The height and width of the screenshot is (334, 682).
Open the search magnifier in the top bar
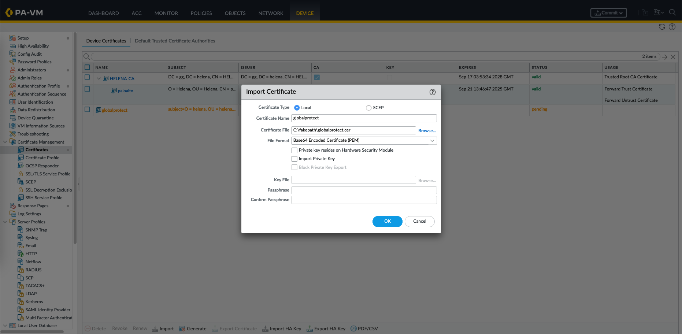point(672,12)
